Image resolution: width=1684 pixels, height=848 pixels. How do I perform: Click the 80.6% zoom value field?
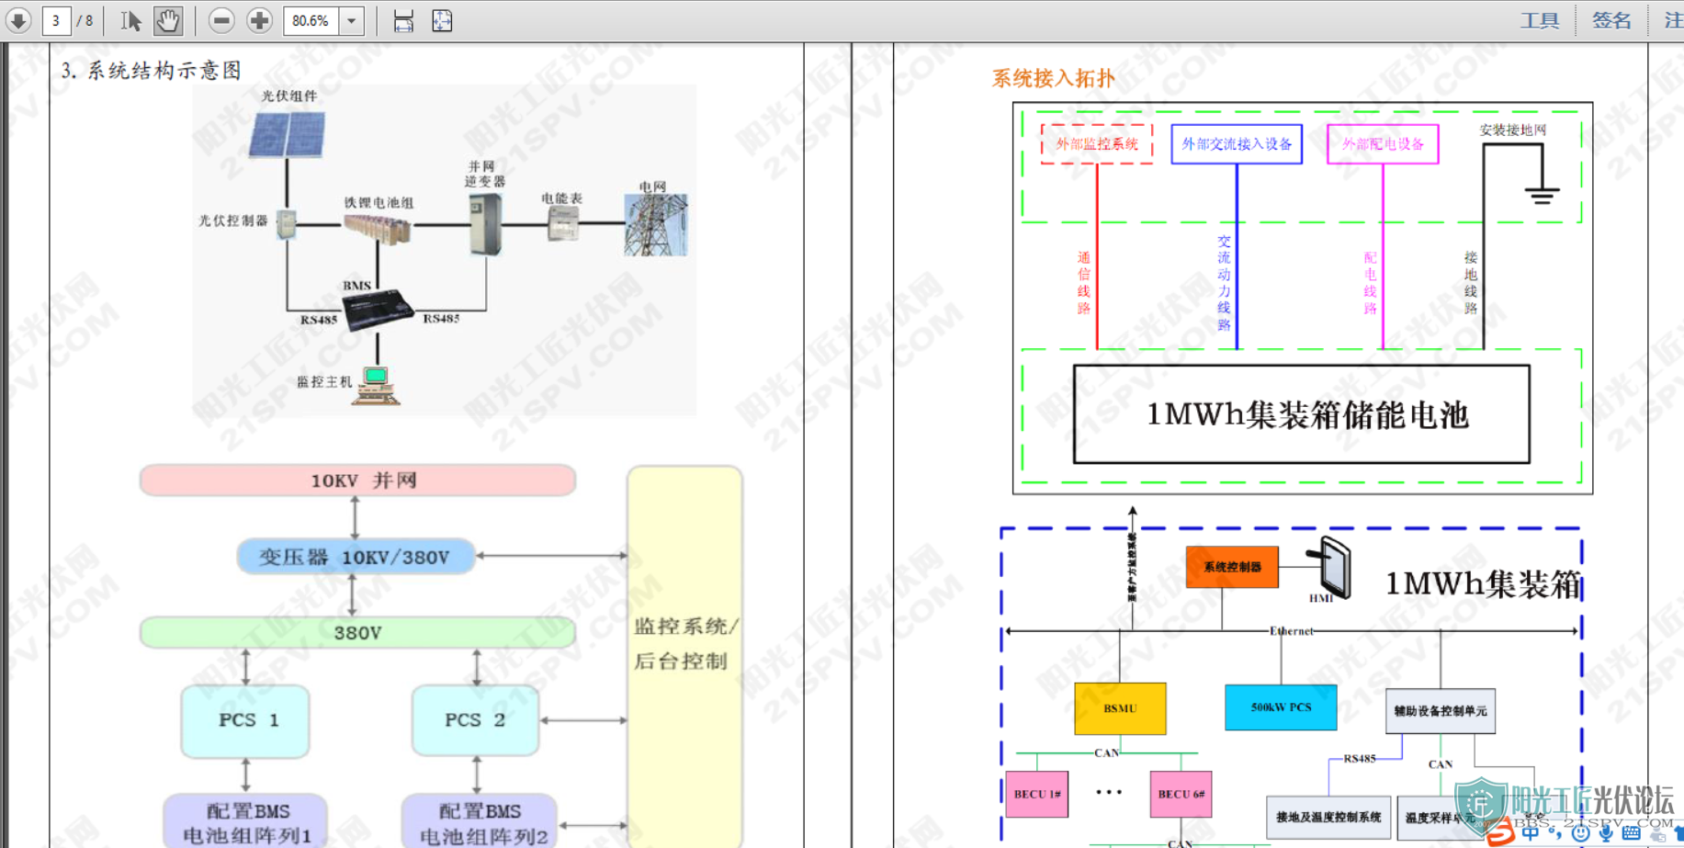tap(311, 20)
